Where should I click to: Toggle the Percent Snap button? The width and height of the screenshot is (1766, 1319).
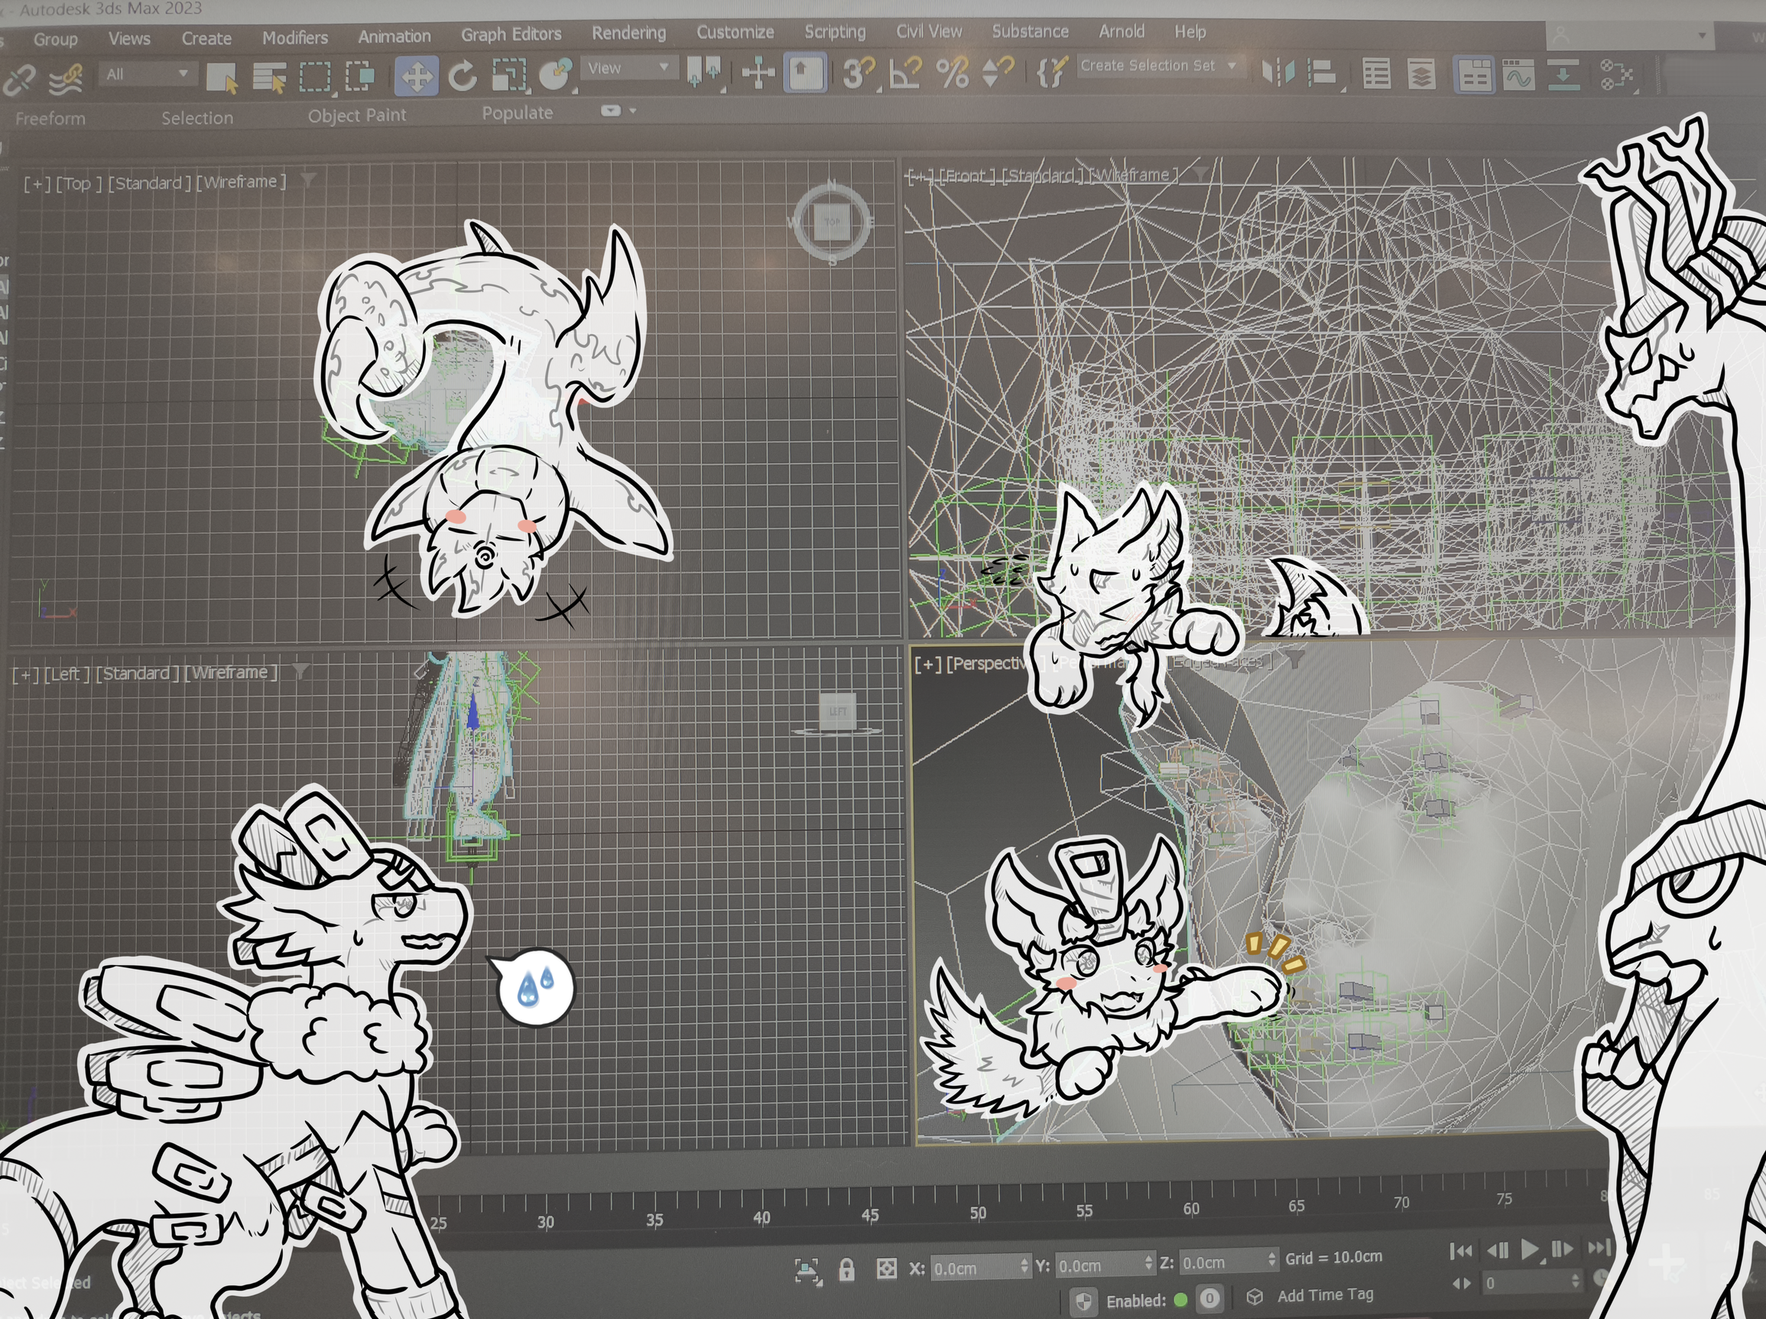953,73
